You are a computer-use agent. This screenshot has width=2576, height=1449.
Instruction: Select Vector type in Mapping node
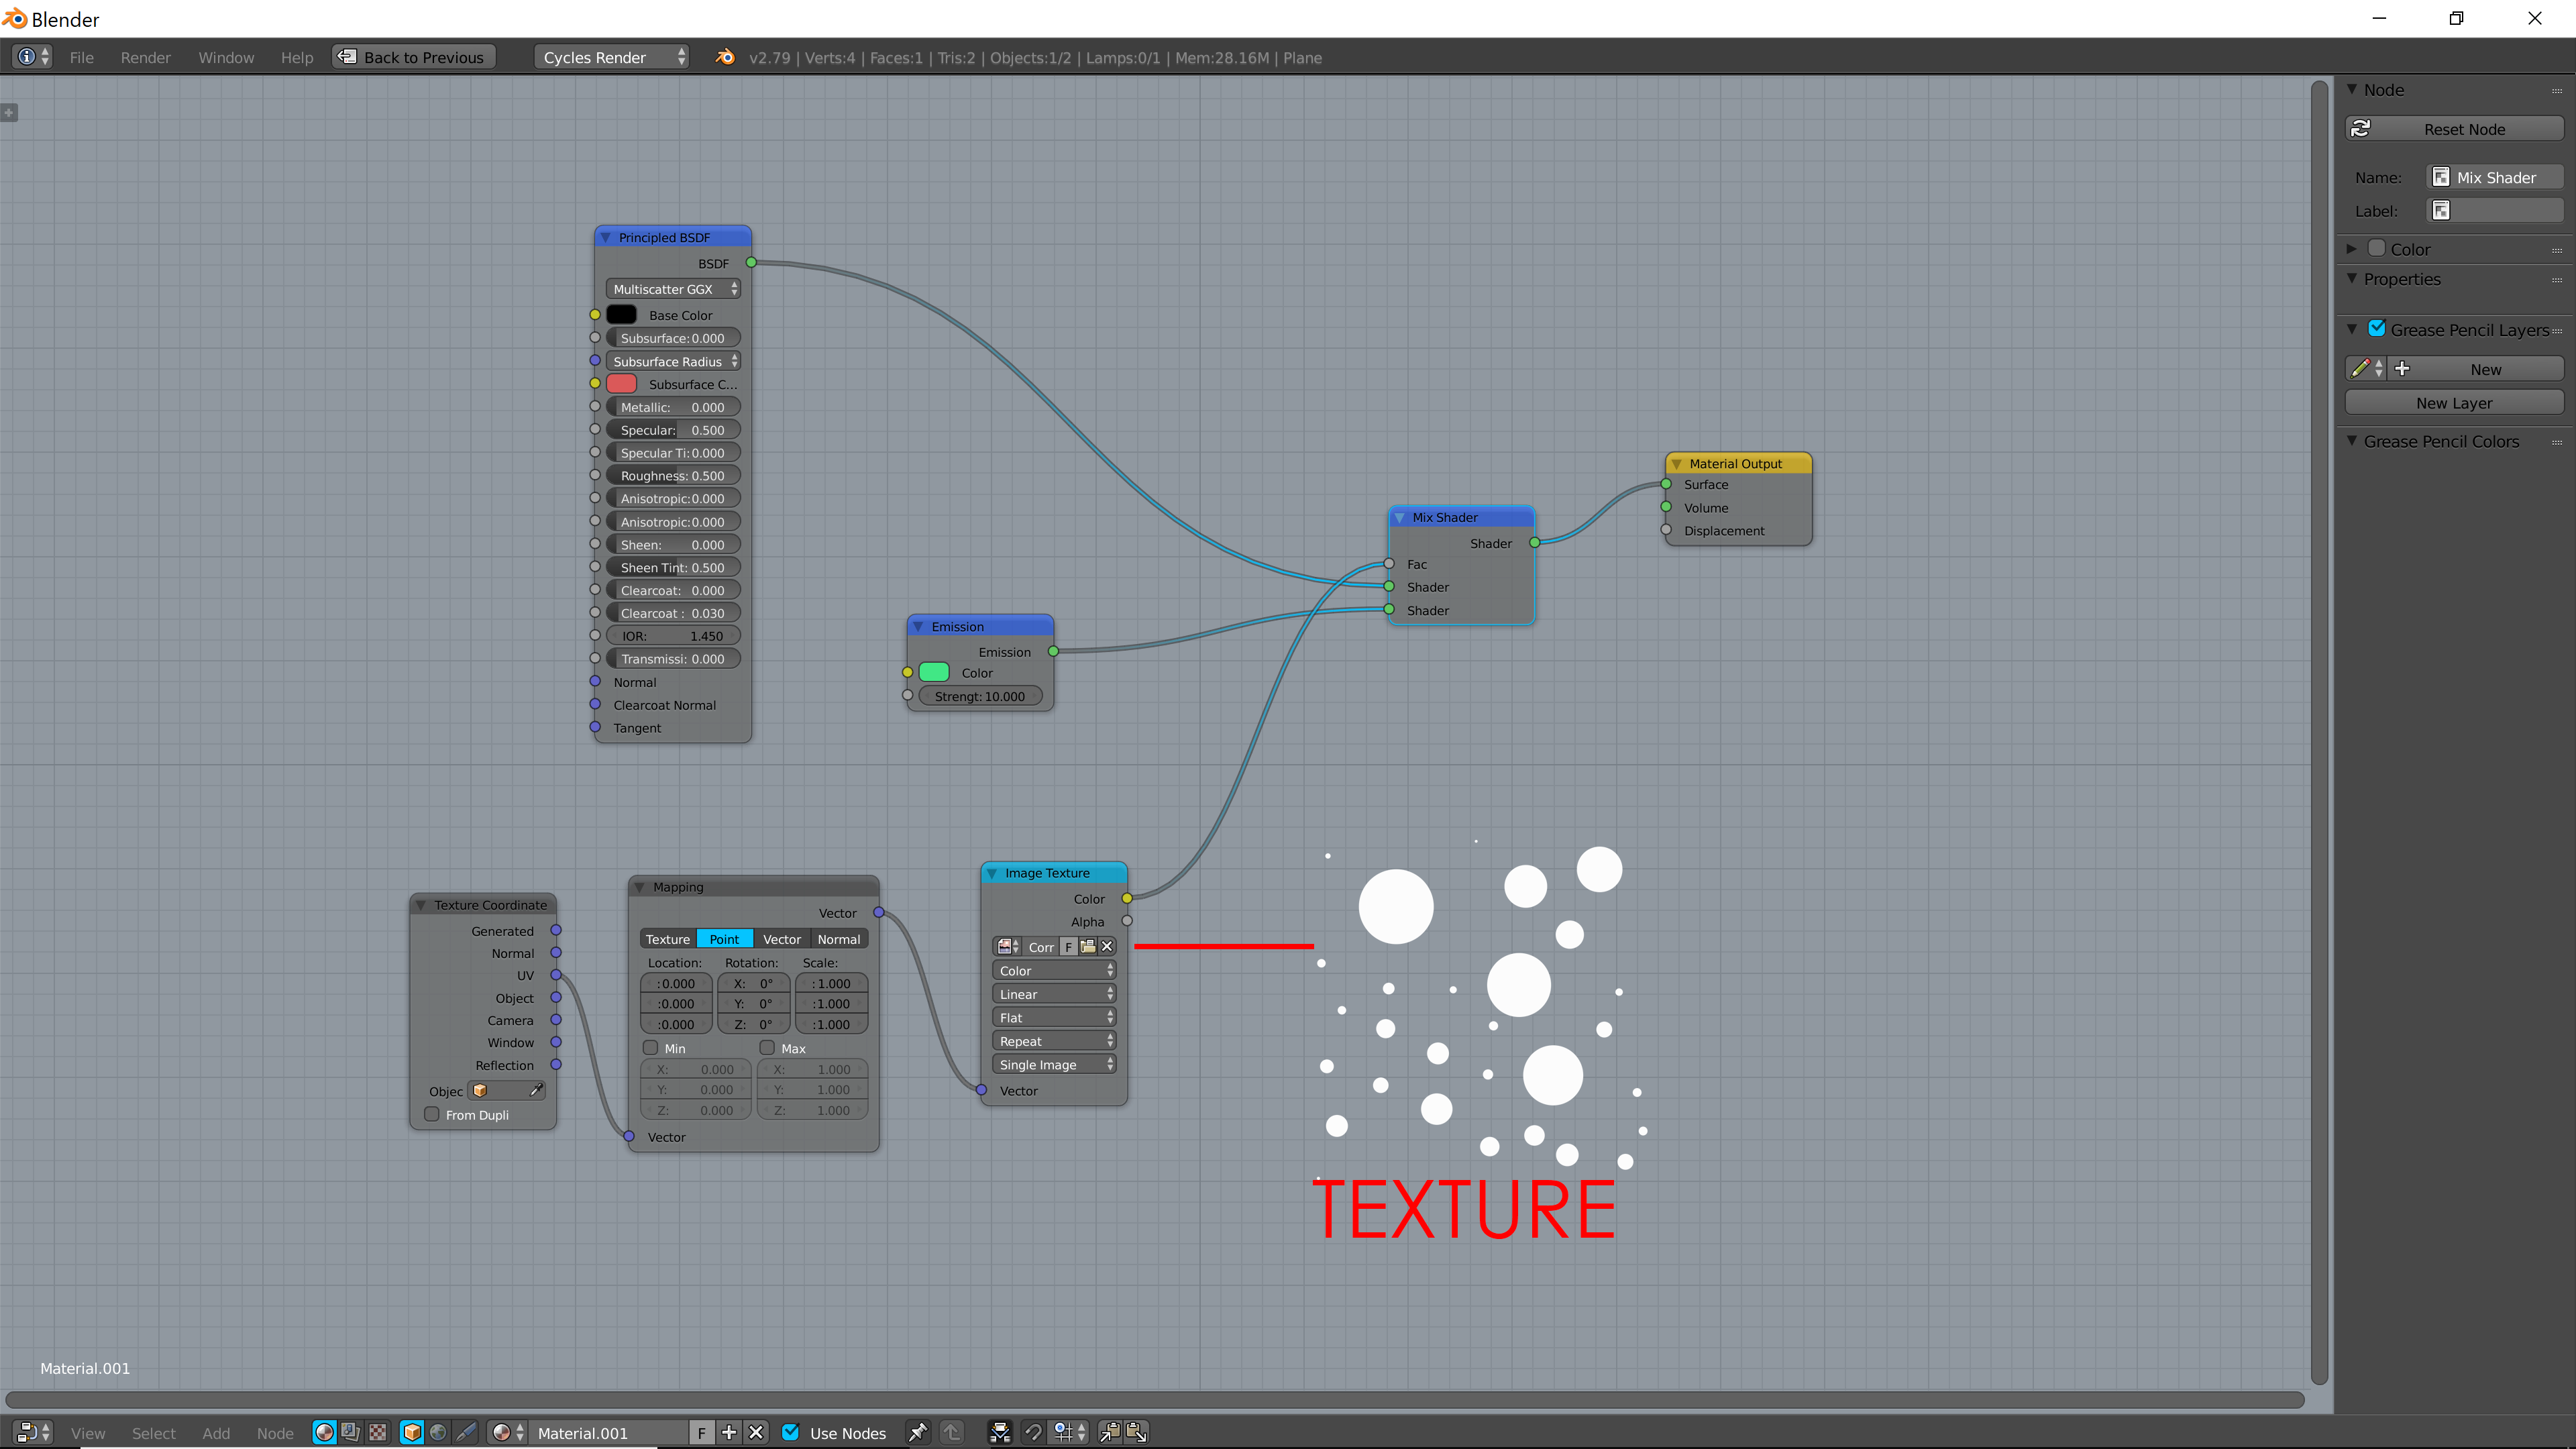pyautogui.click(x=782, y=939)
